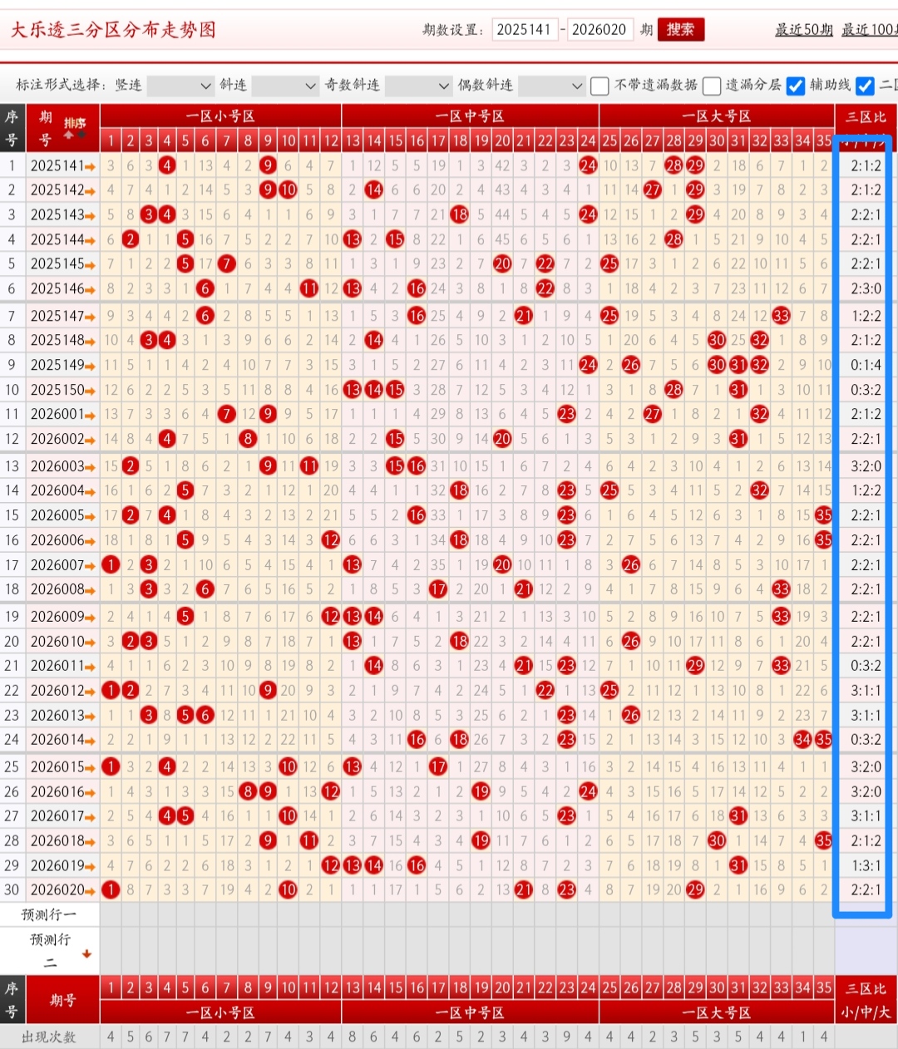Click red ball 35 in row 2026018

pyautogui.click(x=823, y=840)
